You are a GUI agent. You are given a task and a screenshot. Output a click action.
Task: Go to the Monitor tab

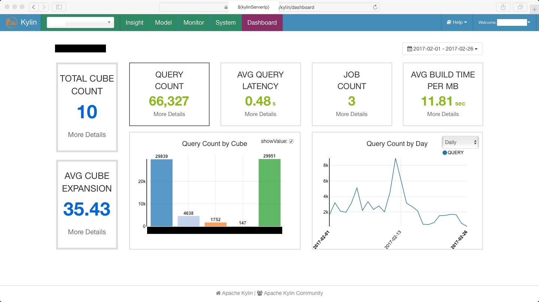194,22
